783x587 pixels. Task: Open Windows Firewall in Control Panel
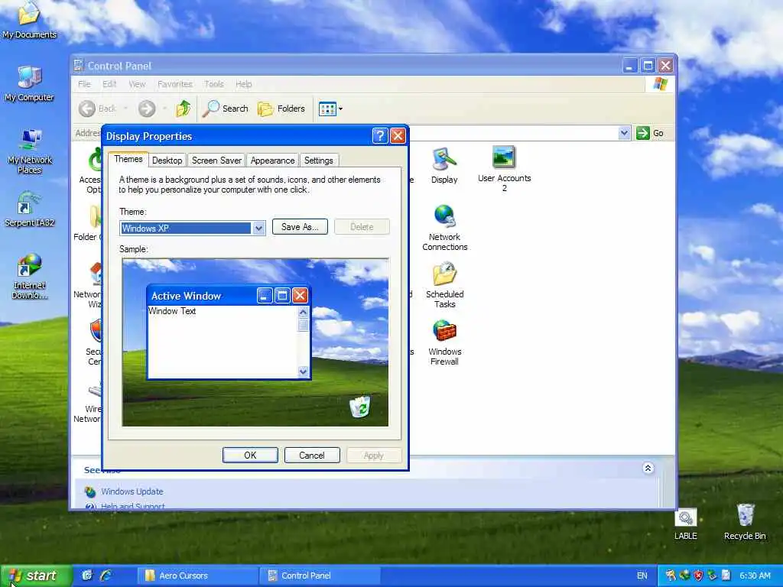pos(444,342)
